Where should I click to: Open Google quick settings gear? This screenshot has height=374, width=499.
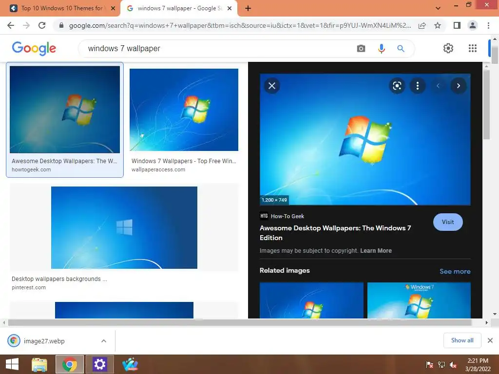coord(448,48)
